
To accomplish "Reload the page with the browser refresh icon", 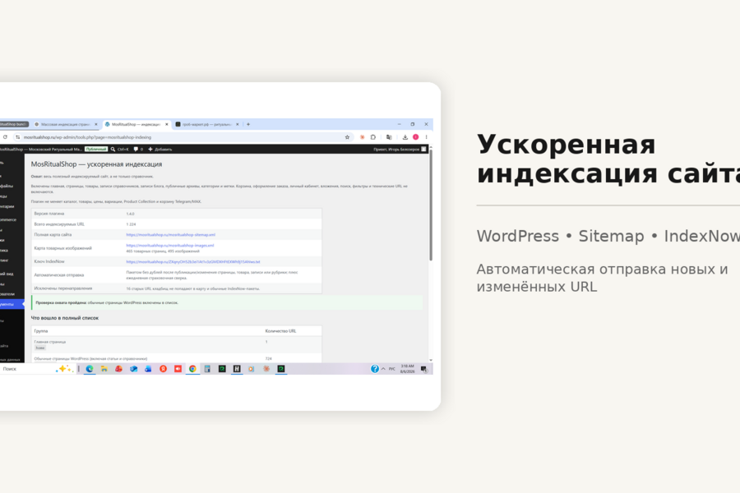I will click(5, 137).
